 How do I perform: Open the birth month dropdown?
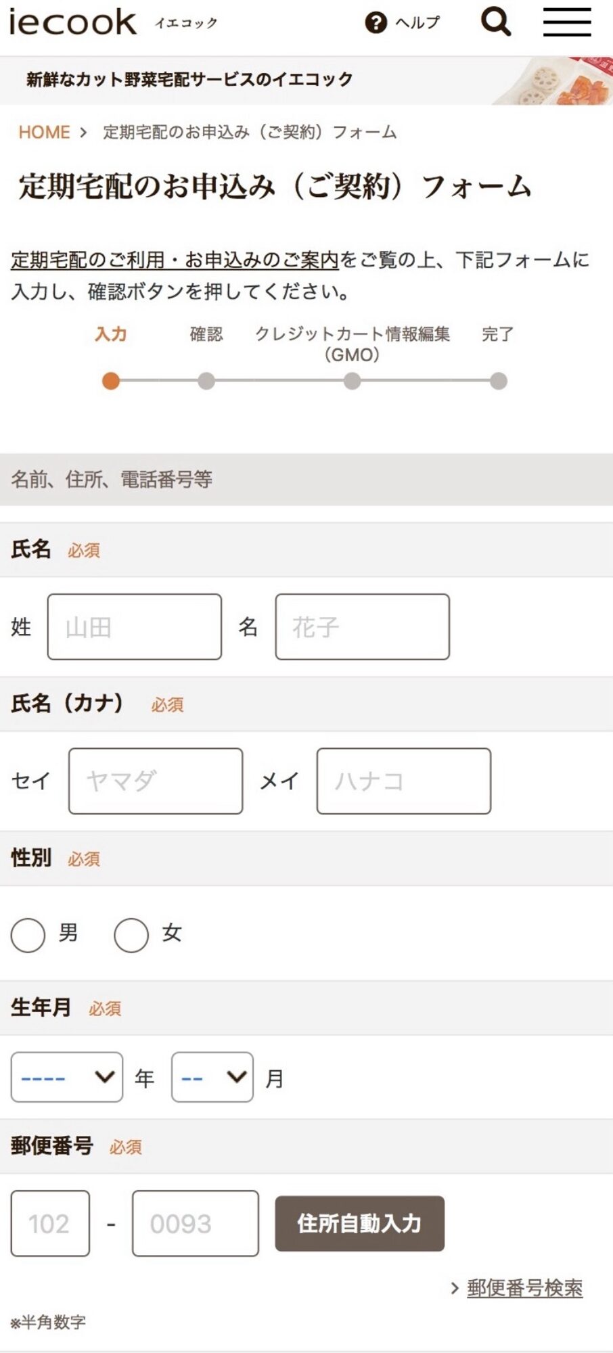coord(212,1077)
